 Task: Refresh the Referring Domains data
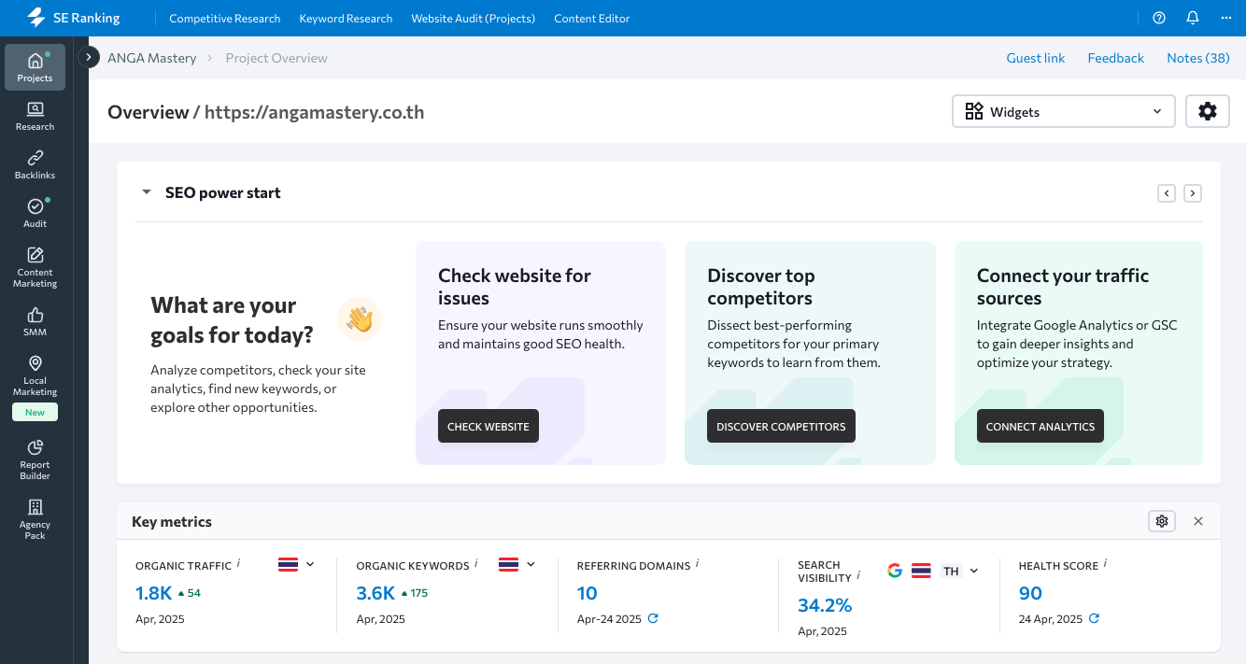(x=653, y=618)
